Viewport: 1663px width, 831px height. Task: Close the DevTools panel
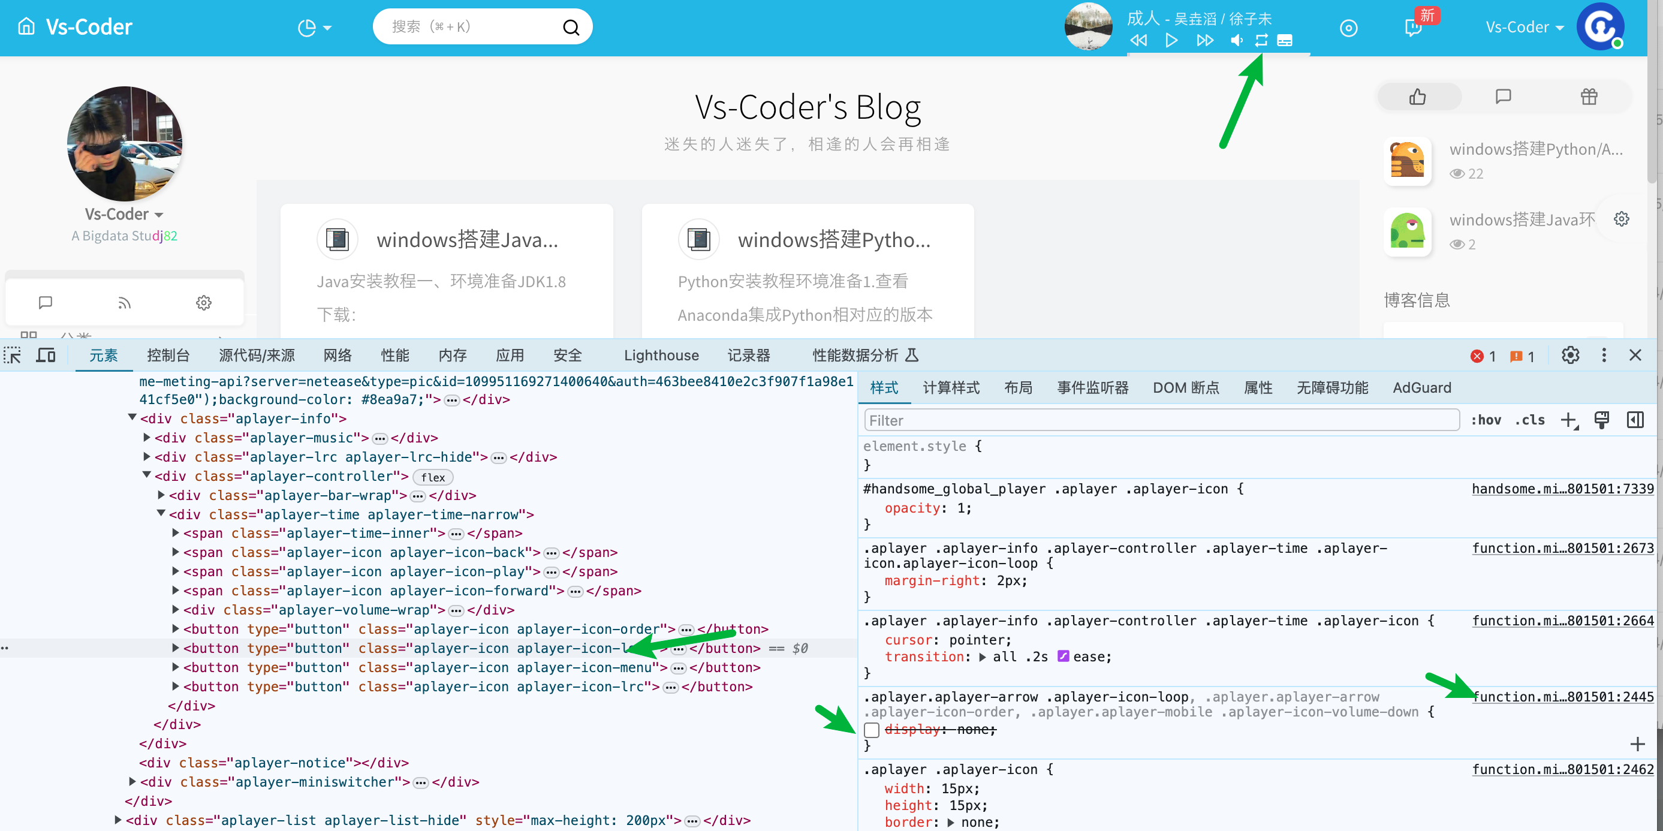point(1635,355)
